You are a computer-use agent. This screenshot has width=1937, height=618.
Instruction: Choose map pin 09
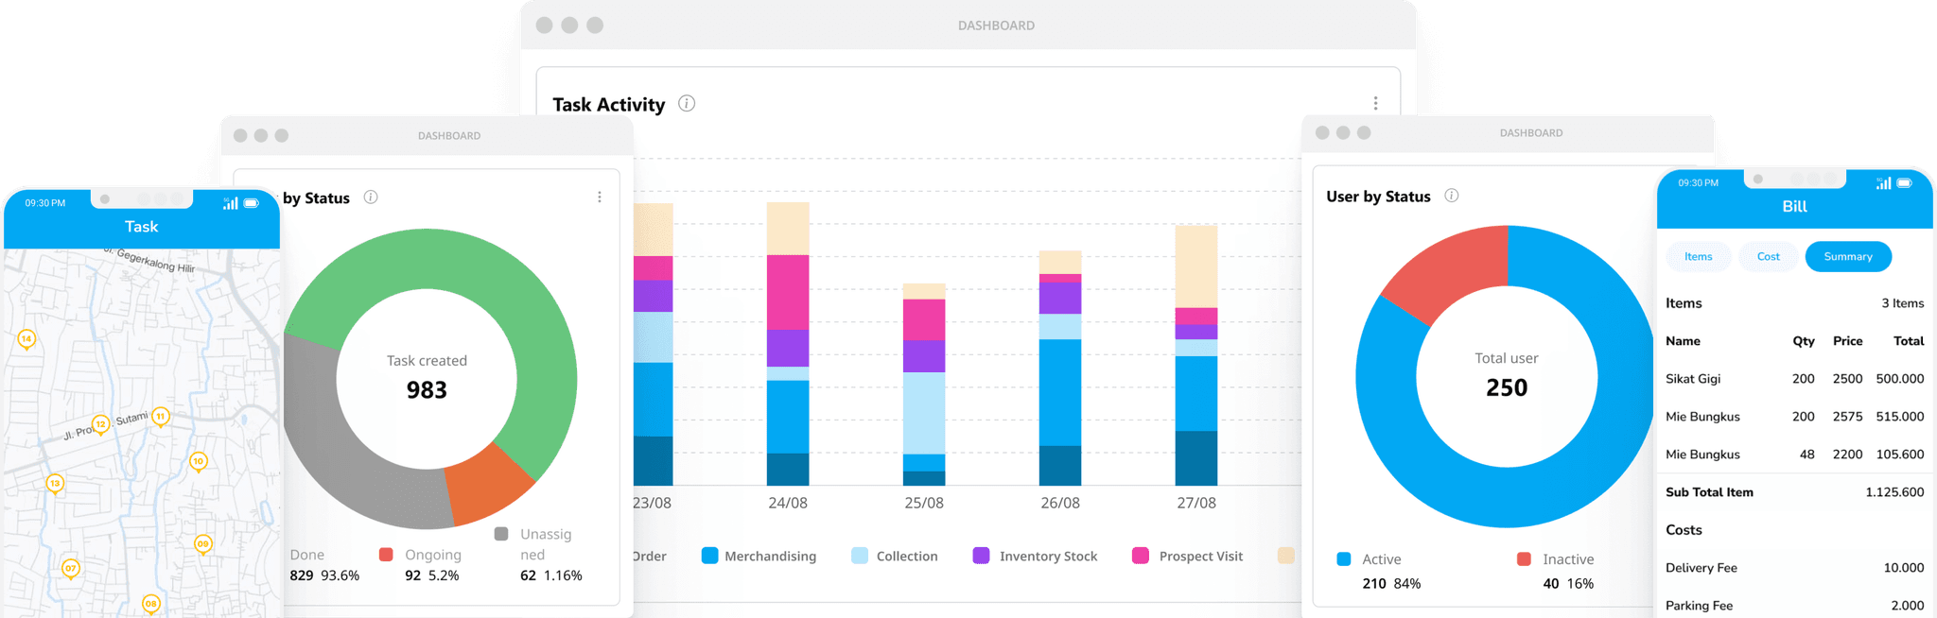click(202, 543)
